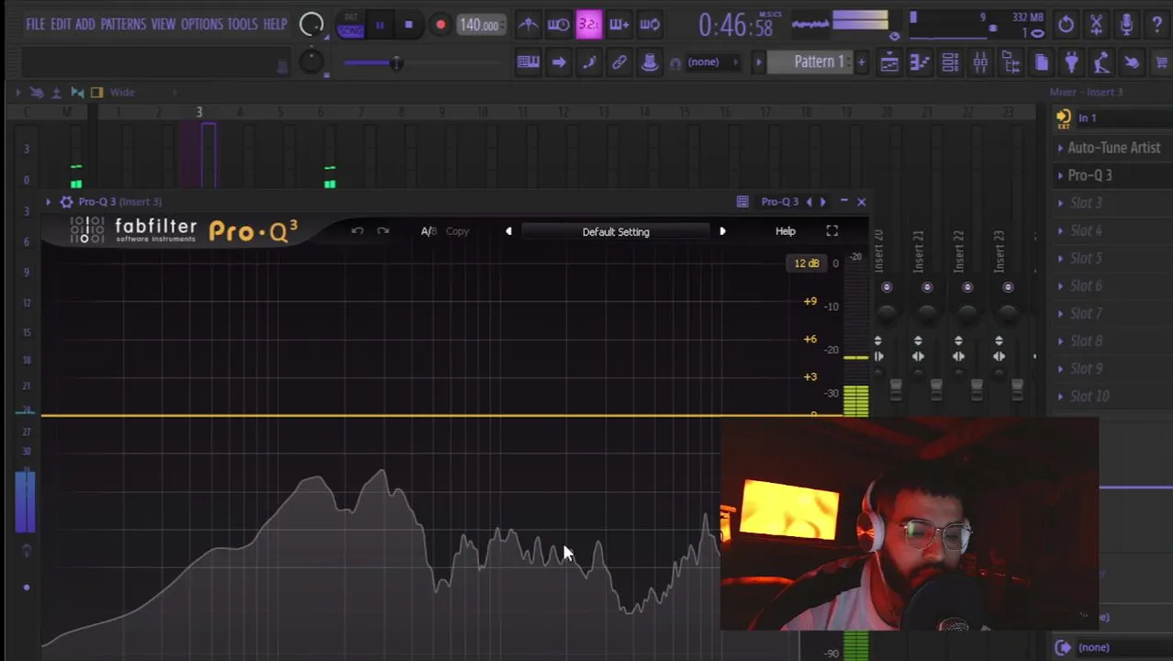
Task: Open the EDIT menu
Action: [61, 24]
